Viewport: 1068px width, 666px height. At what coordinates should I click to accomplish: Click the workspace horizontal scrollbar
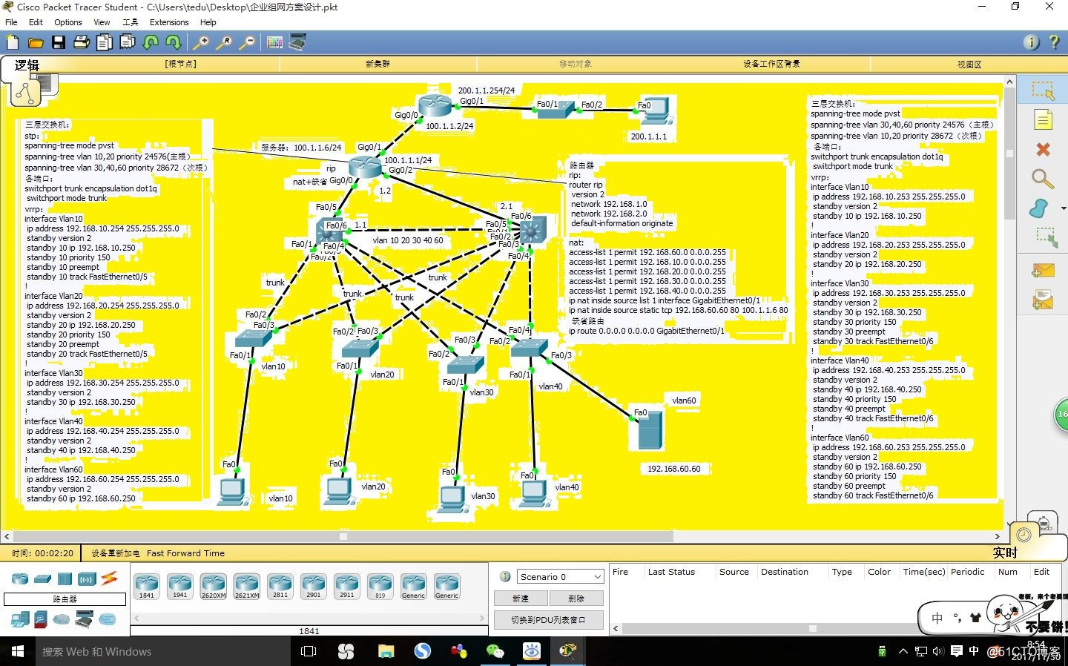pos(343,535)
